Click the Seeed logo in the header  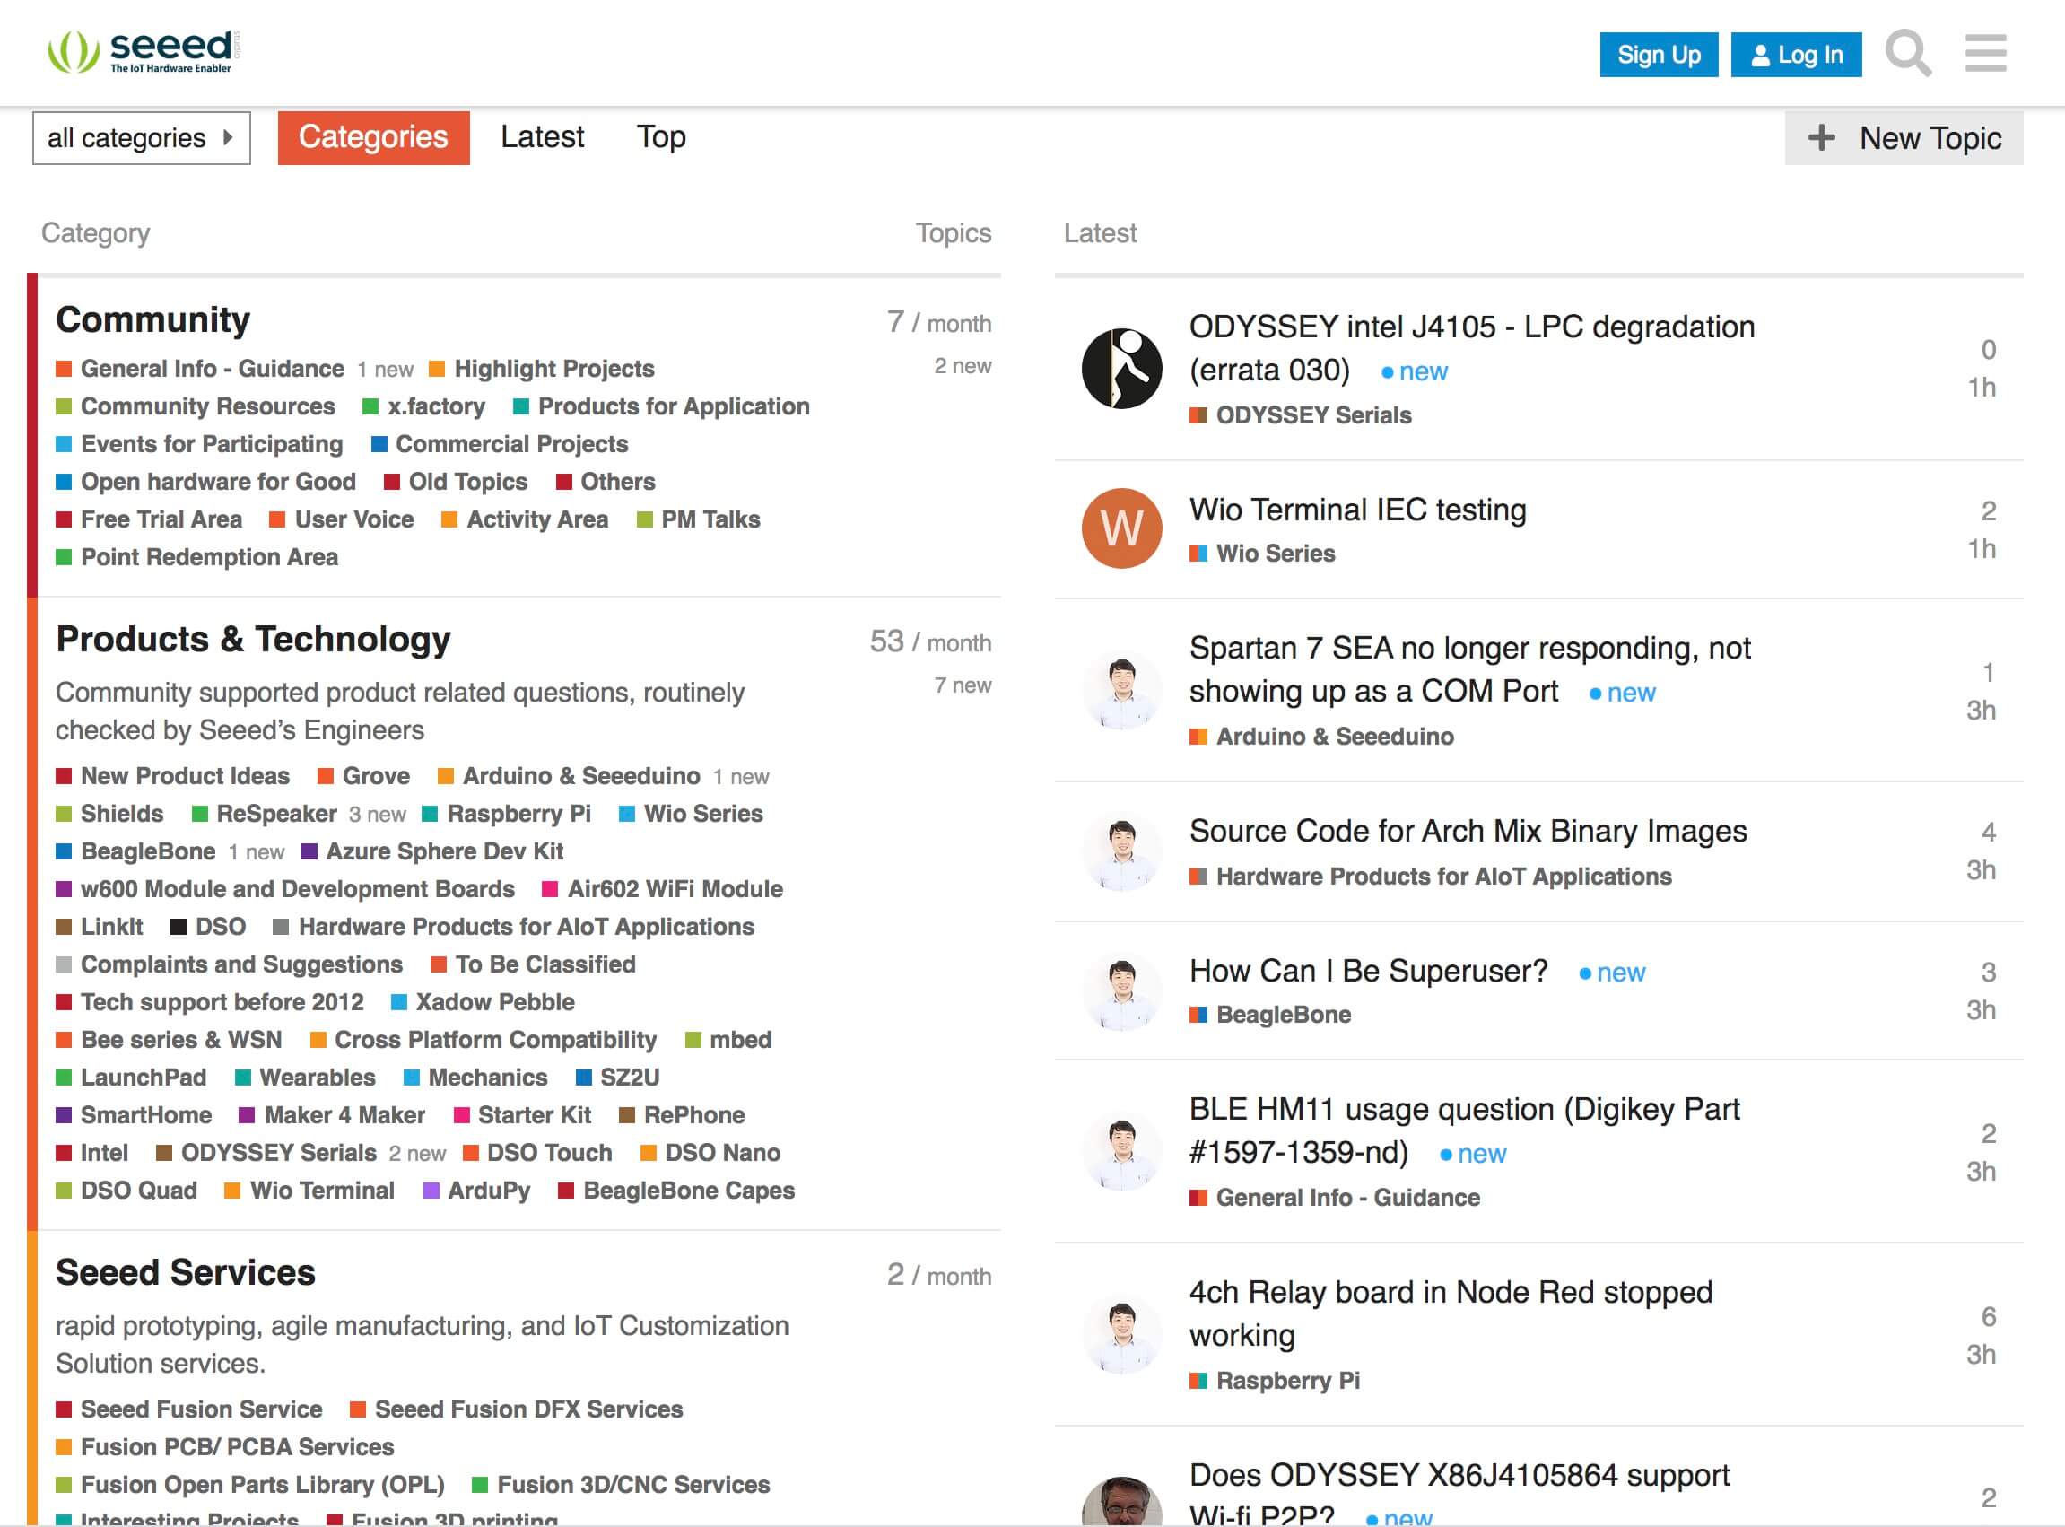click(144, 52)
